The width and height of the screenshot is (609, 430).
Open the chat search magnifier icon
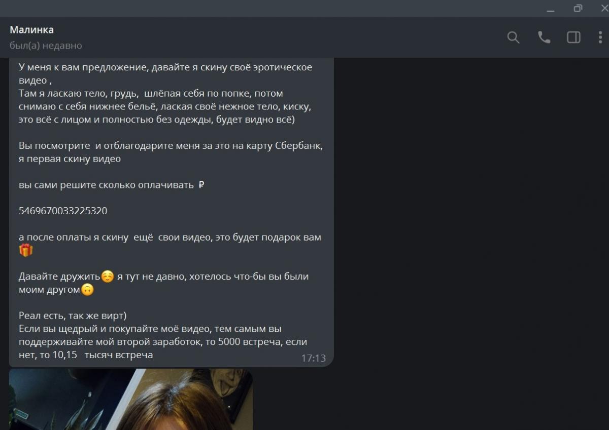pyautogui.click(x=513, y=37)
